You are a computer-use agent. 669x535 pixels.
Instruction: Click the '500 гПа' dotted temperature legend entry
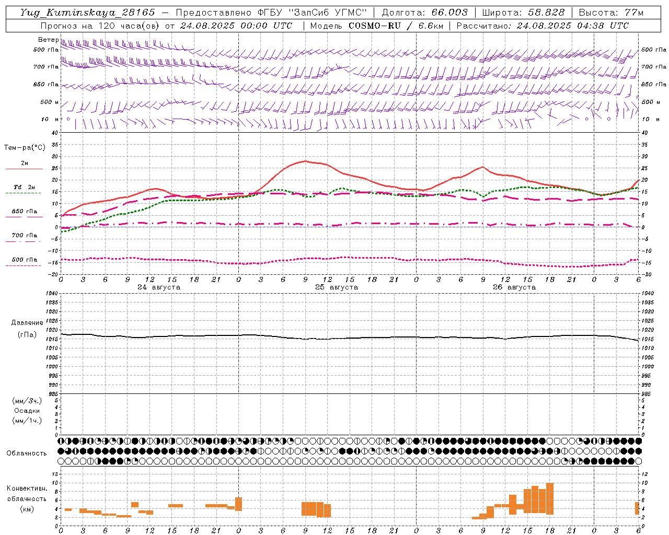25,260
